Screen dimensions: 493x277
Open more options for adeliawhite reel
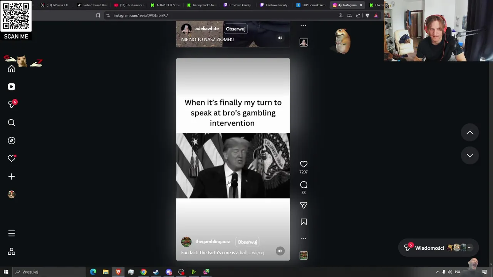[304, 25]
